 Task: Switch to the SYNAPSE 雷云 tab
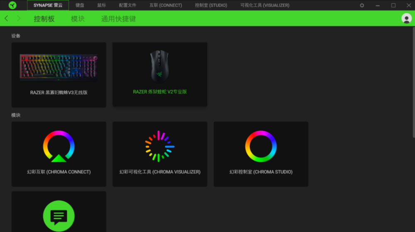48,5
